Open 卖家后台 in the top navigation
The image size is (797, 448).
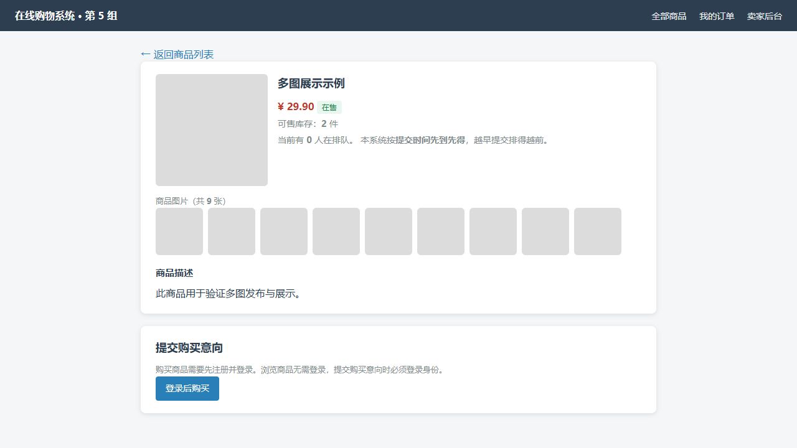[x=765, y=16]
